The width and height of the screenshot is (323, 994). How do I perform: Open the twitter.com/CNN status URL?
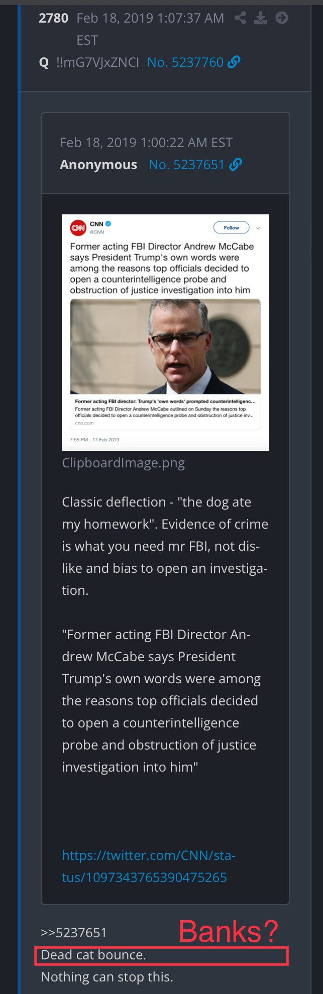tap(148, 866)
